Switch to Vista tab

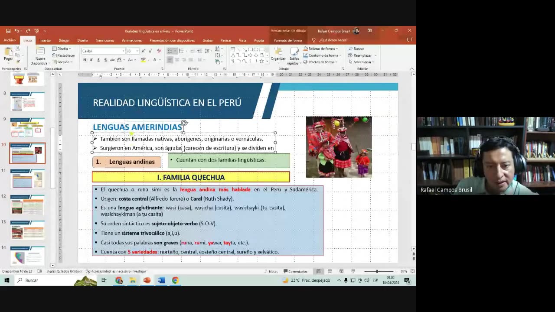(242, 40)
